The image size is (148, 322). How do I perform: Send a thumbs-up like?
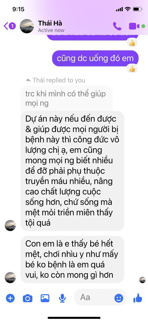pyautogui.click(x=138, y=298)
